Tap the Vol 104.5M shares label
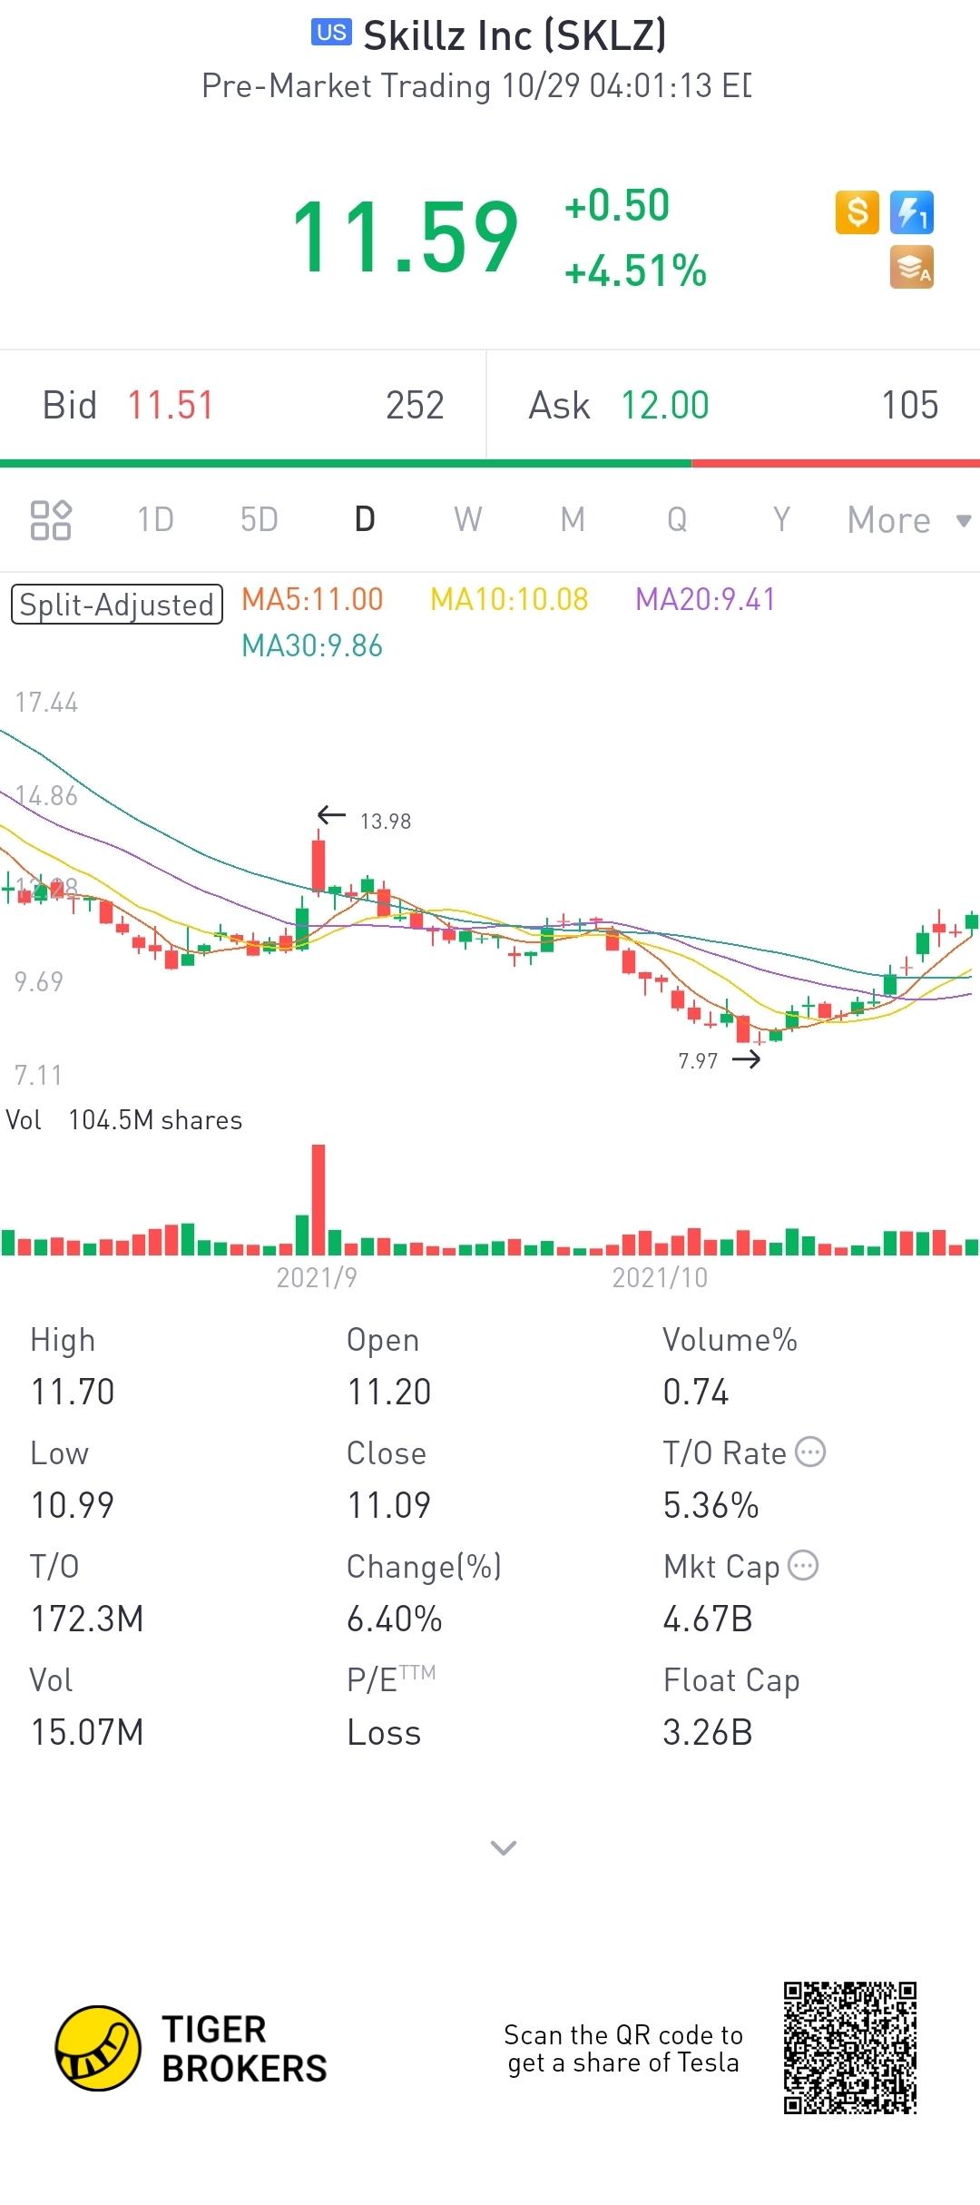The height and width of the screenshot is (2205, 980). (x=124, y=1120)
